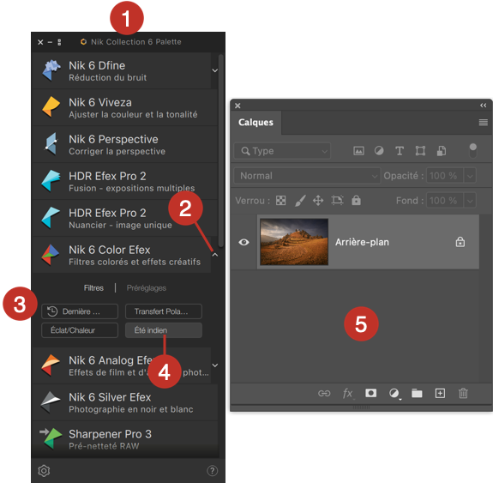Viewport: 493px width, 483px height.
Task: Launch Nik 6 Viveza plugin
Action: (x=125, y=107)
